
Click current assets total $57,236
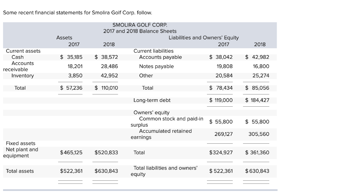71,88
